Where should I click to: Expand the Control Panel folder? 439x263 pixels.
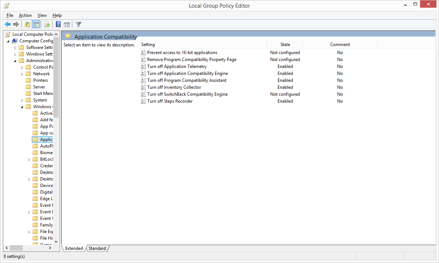coord(22,67)
